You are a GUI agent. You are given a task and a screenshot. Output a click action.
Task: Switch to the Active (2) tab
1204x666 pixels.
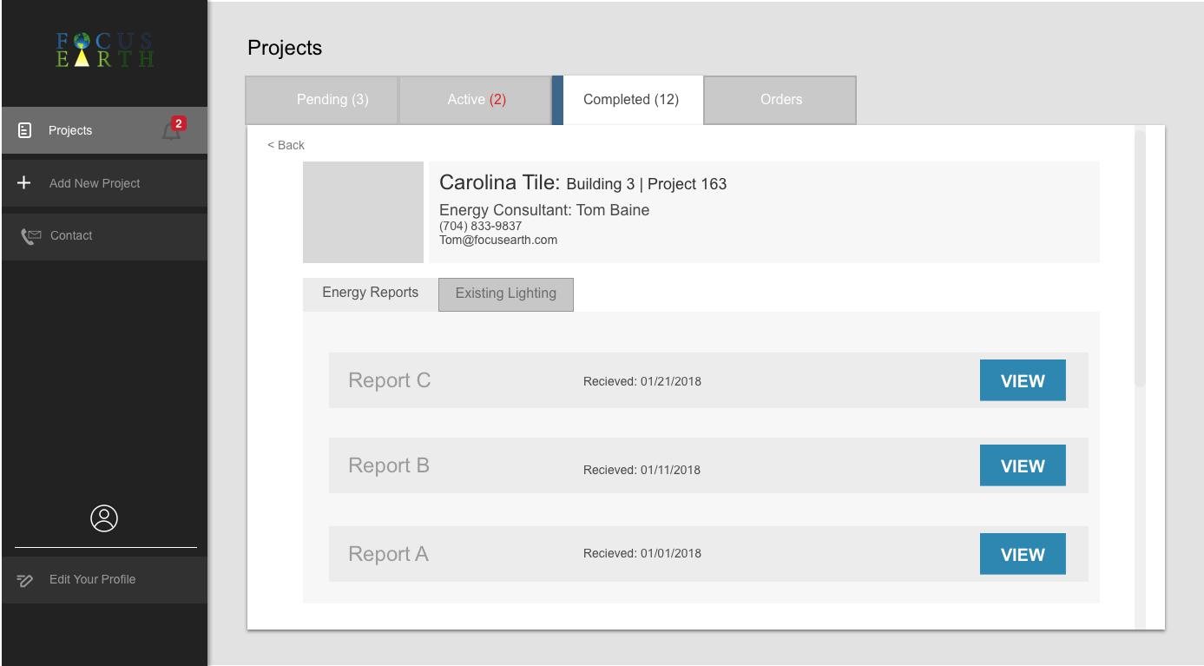475,100
